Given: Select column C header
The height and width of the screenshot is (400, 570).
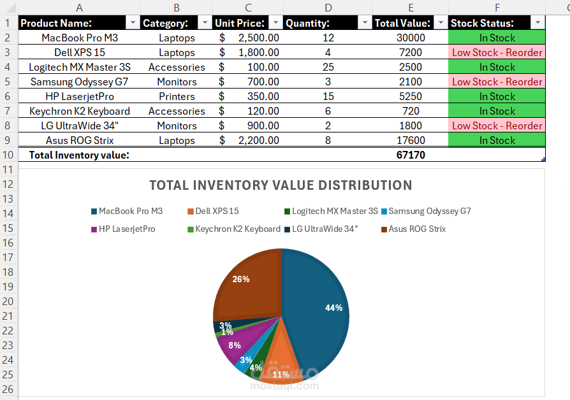Looking at the screenshot, I should 248,8.
